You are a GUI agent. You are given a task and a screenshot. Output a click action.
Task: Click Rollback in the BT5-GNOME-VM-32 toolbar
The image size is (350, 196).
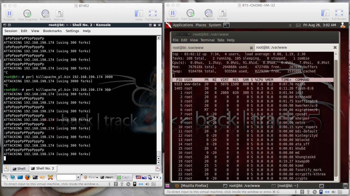pos(209,15)
